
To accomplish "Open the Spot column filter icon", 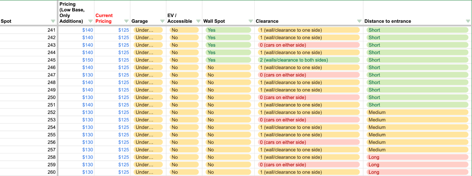I will 53,21.
